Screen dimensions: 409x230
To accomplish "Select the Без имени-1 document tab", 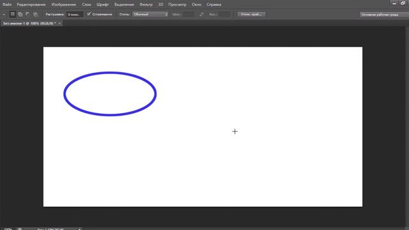I will (29, 23).
